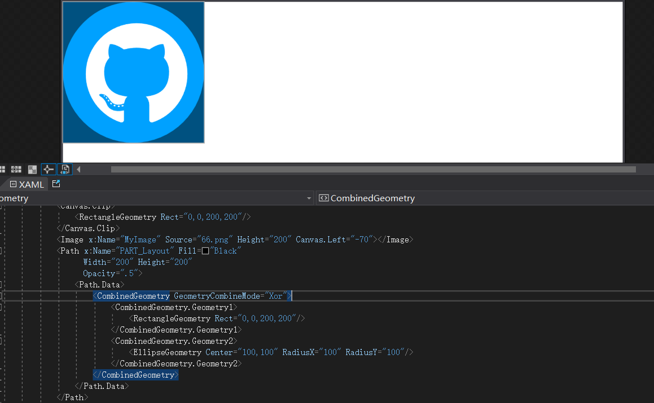Image resolution: width=654 pixels, height=403 pixels.
Task: Click the designer scroll-left arrow
Action: [x=78, y=169]
